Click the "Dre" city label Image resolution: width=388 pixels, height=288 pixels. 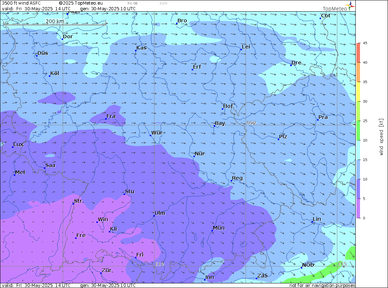pos(297,63)
